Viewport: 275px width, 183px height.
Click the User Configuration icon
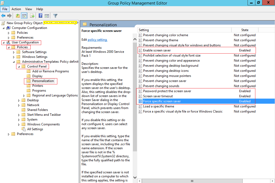[8, 42]
